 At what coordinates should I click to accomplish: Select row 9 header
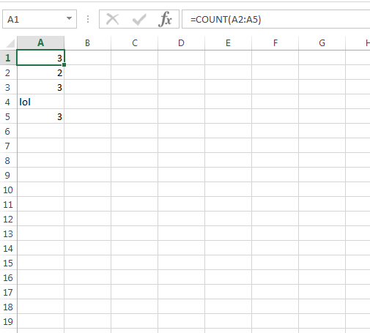8,175
